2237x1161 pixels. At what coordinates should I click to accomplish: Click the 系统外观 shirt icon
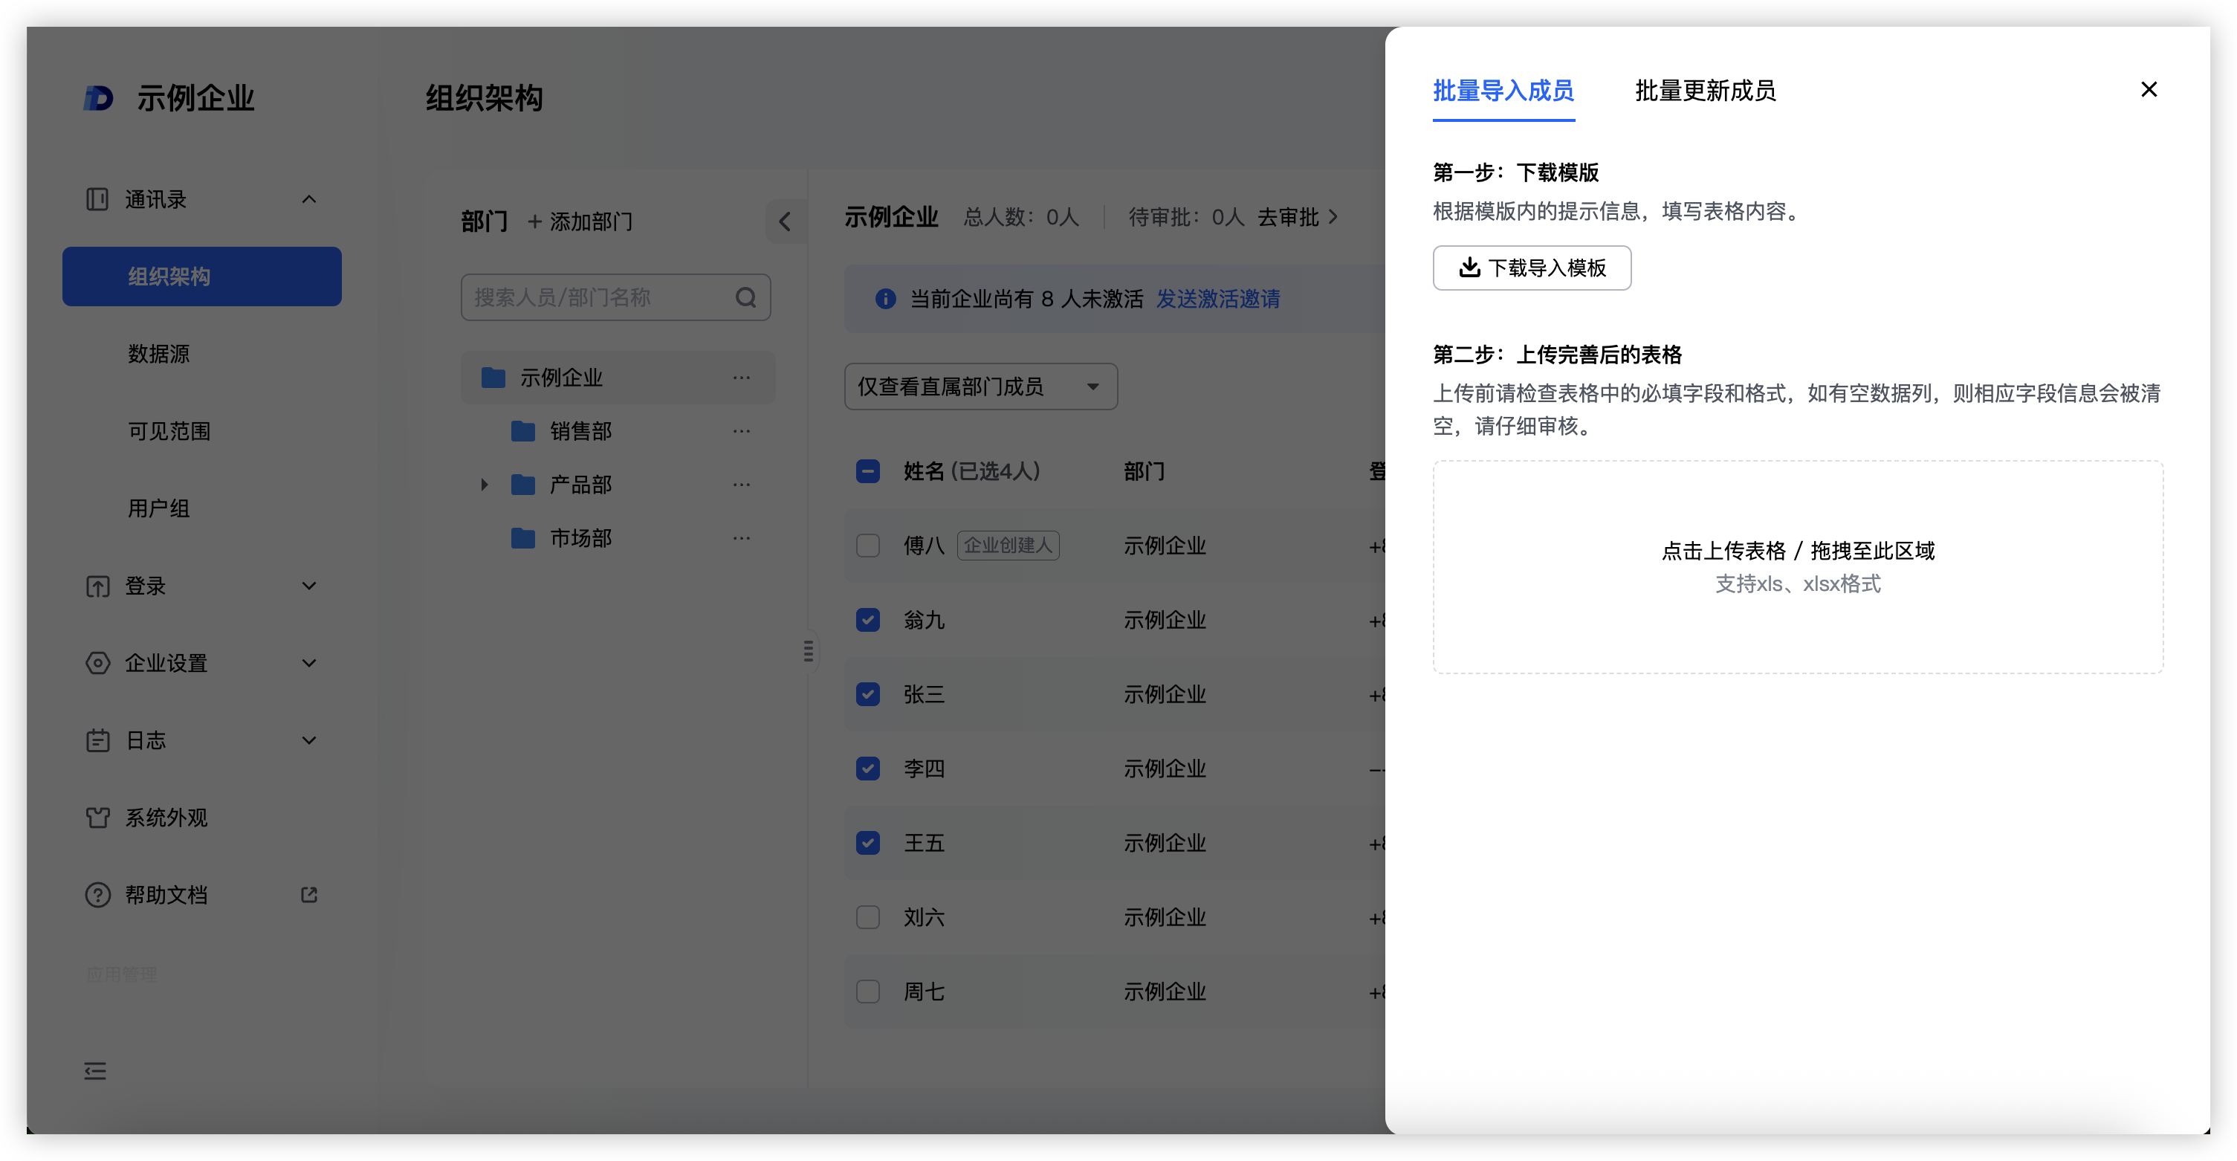[97, 817]
